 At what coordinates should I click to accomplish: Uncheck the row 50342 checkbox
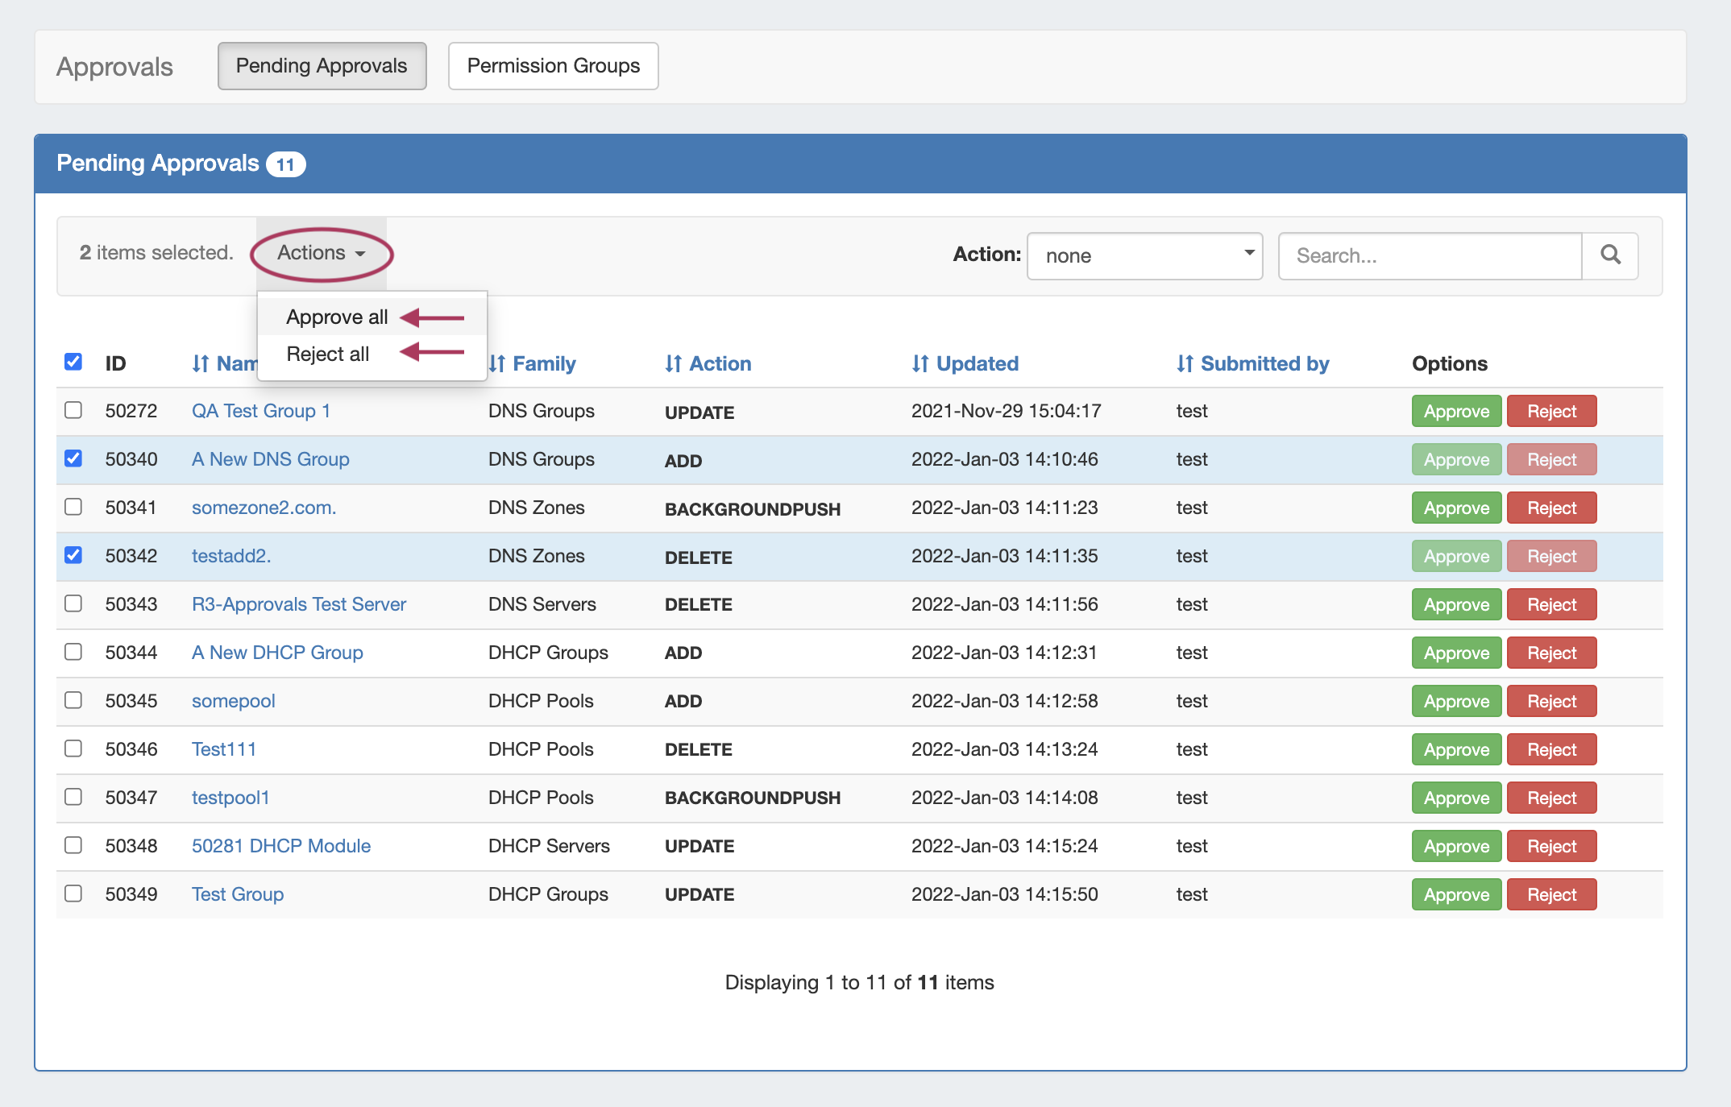coord(73,555)
